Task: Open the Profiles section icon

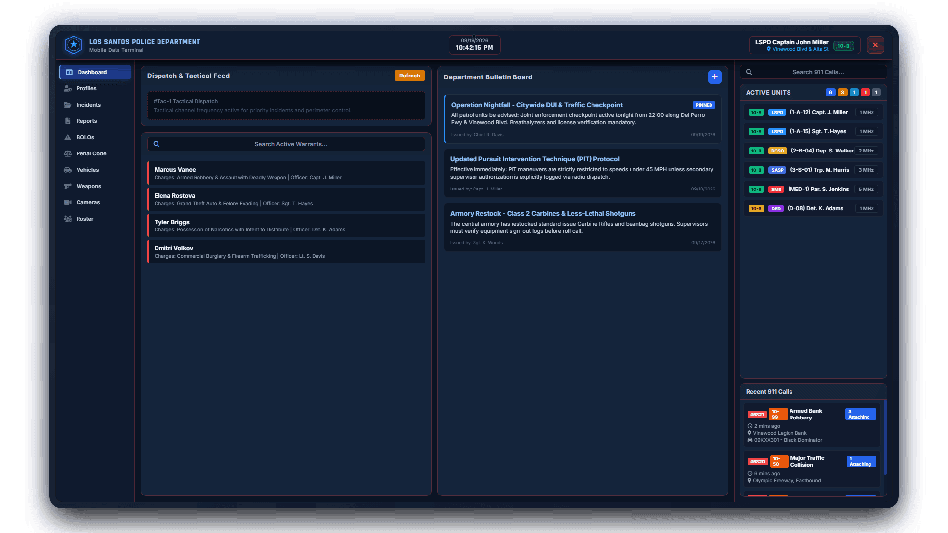Action: pos(68,88)
